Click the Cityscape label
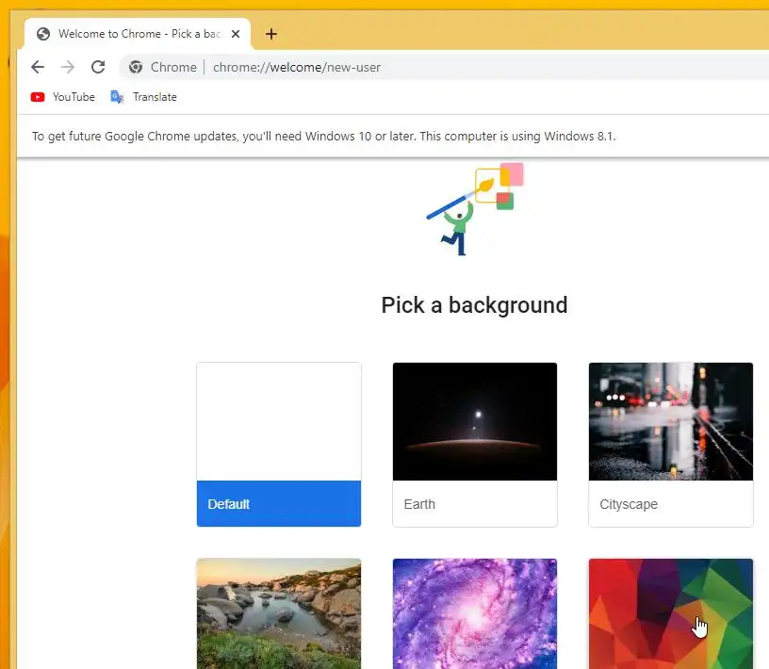Screen dimensions: 769x669 tap(629, 504)
